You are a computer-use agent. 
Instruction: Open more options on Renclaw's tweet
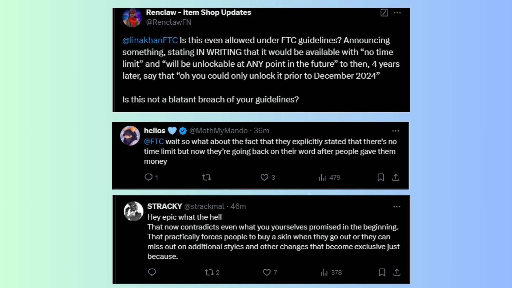[397, 13]
